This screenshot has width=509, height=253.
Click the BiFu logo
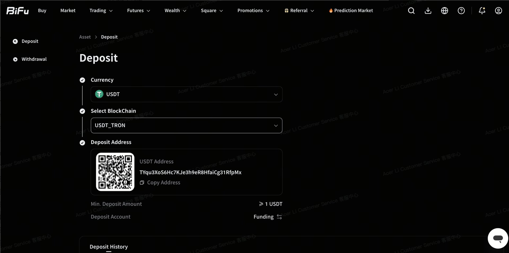point(17,11)
